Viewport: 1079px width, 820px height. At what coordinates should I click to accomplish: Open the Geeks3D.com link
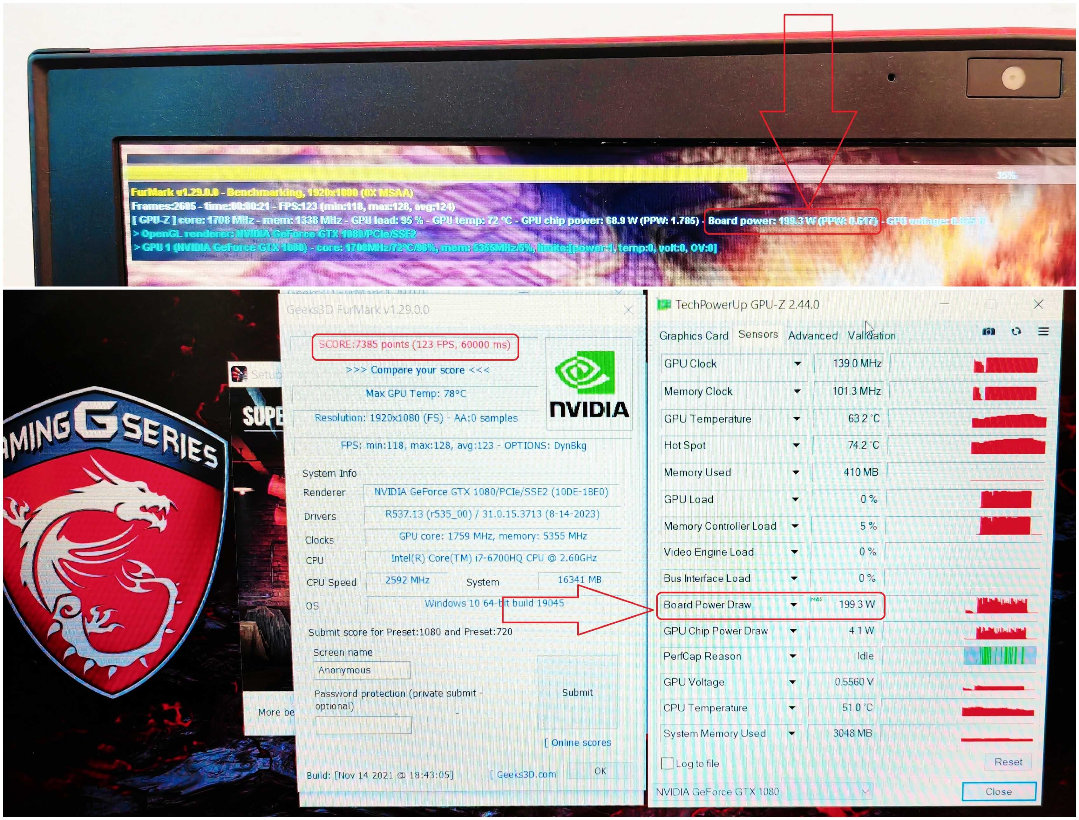[523, 775]
